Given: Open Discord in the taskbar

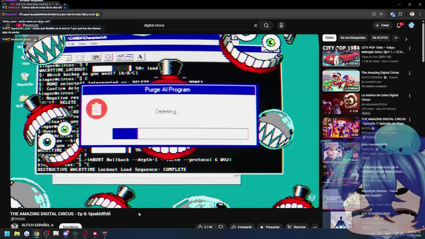Looking at the screenshot, I should (x=66, y=234).
